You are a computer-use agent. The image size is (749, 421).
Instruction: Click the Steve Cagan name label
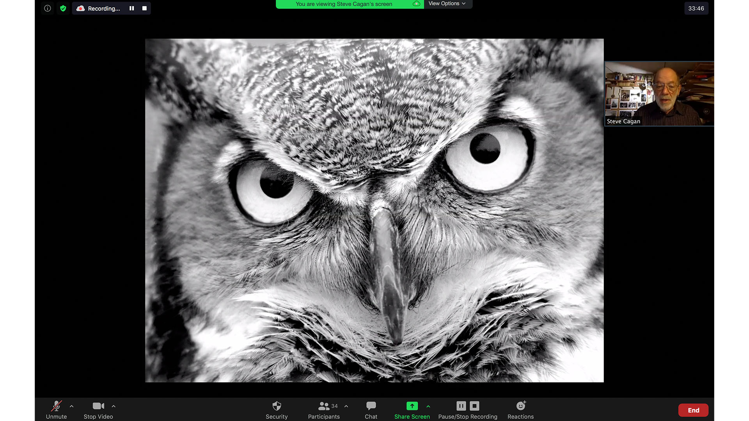click(x=623, y=121)
